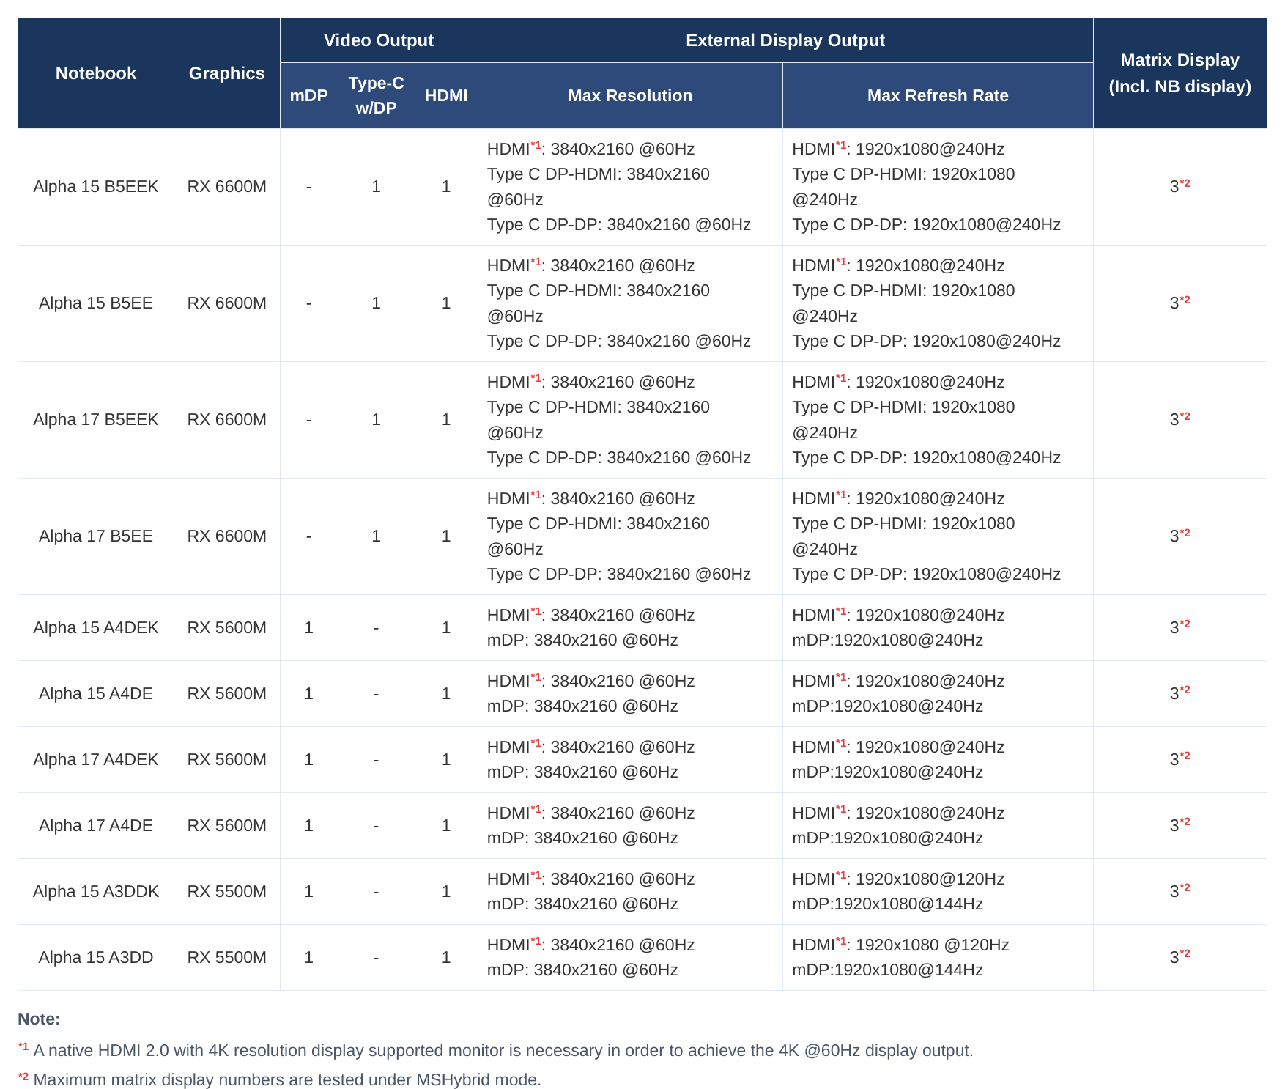The image size is (1285, 1089).
Task: Click the Matrix Display value for Alpha 15 A3DD
Action: [x=1180, y=957]
